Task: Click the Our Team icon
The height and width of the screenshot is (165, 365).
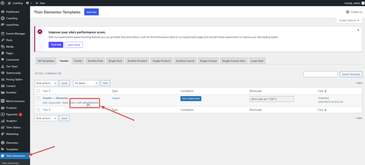Action: (x=3, y=66)
